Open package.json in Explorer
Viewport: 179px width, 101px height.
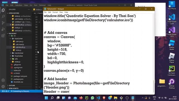(18, 79)
